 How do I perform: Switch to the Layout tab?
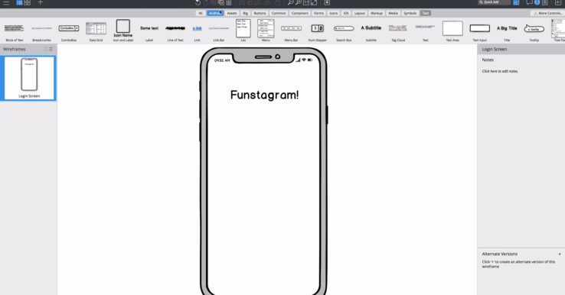click(360, 13)
